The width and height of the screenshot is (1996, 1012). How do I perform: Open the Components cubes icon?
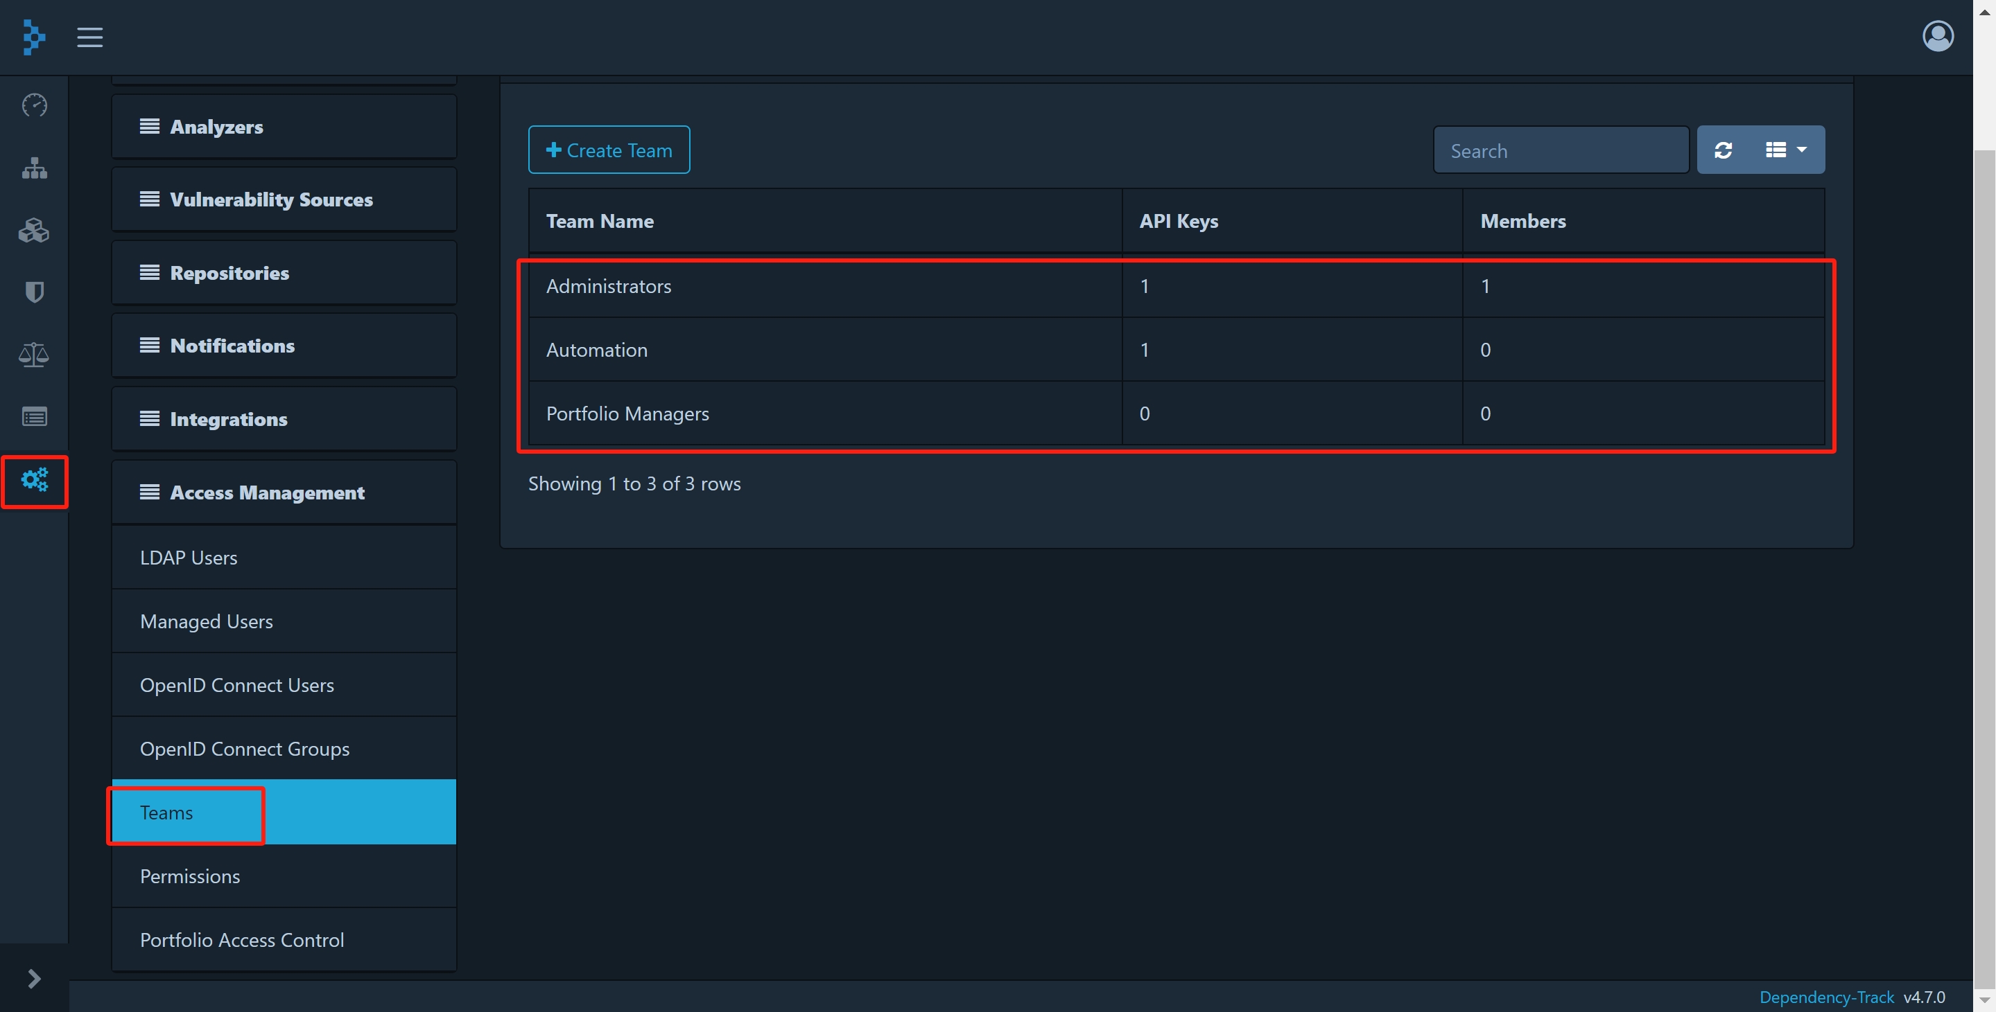click(x=34, y=230)
